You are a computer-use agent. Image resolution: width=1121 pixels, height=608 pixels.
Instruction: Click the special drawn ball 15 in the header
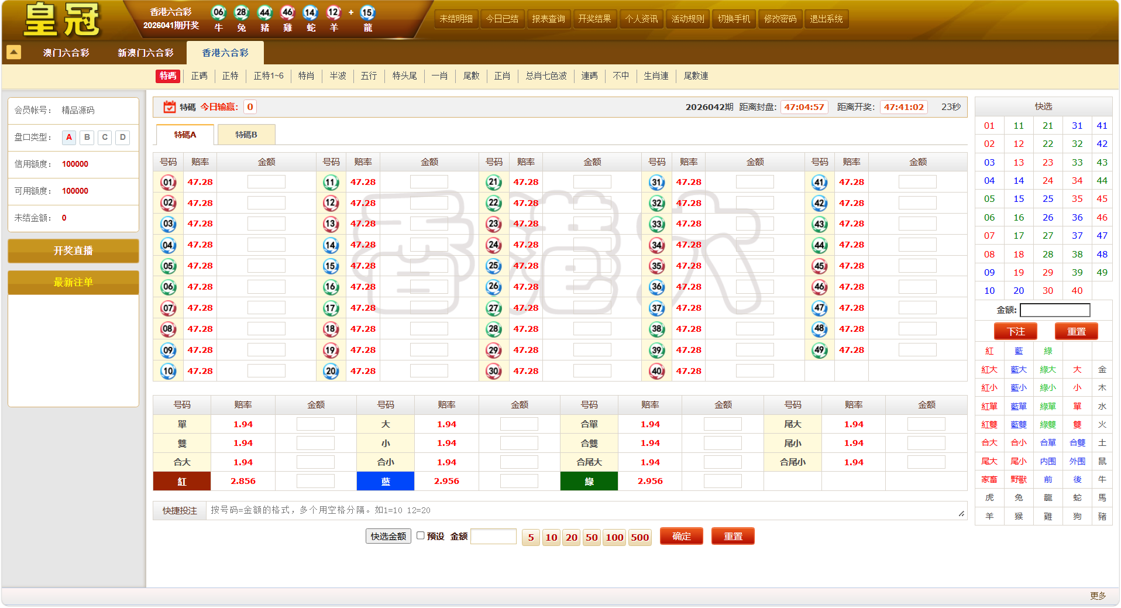click(x=367, y=12)
